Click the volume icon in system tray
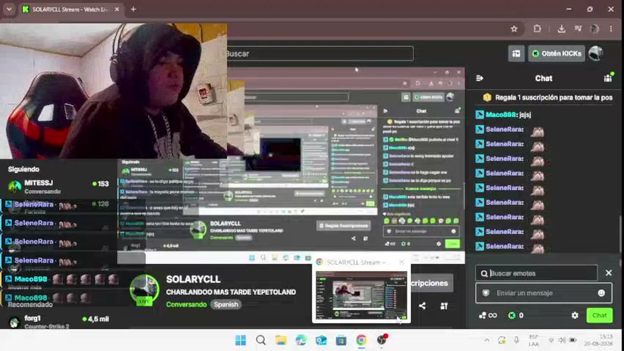The image size is (624, 351). [562, 340]
